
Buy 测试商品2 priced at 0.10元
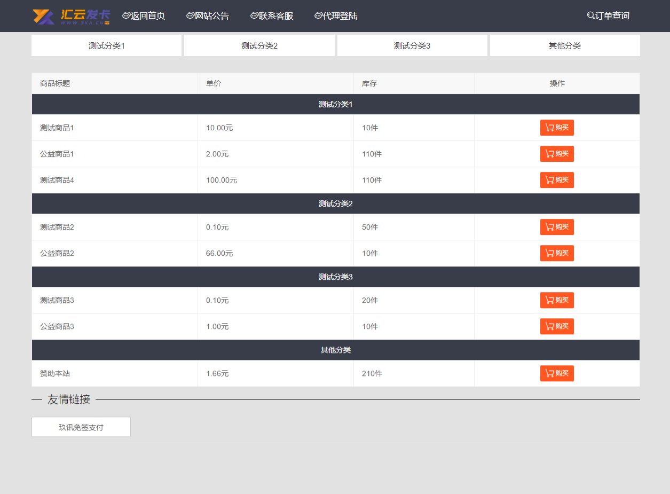[557, 227]
